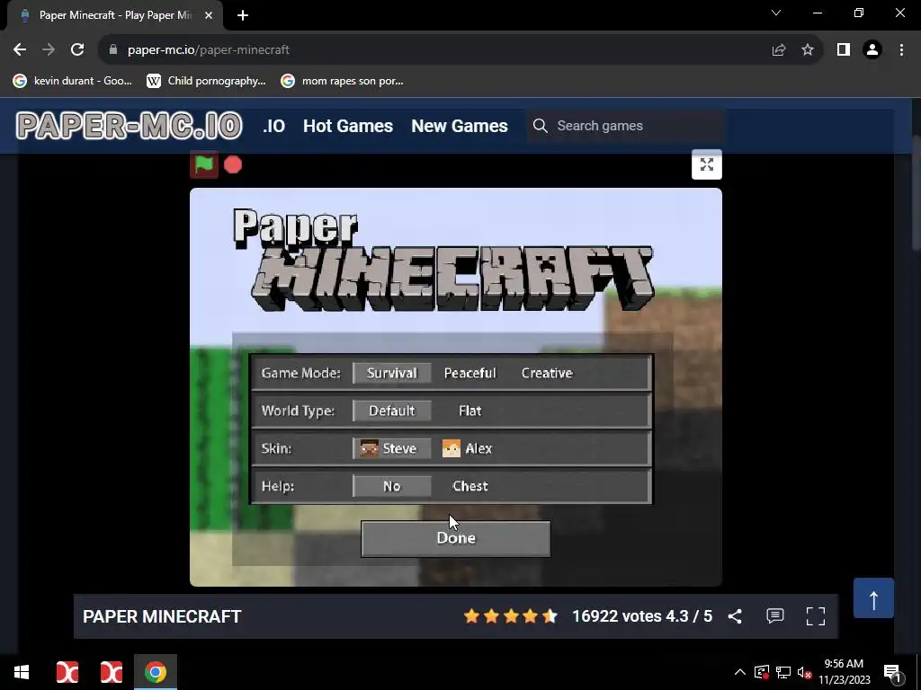
Task: Click the taskbar clock showing 9:56 AM
Action: [x=844, y=672]
